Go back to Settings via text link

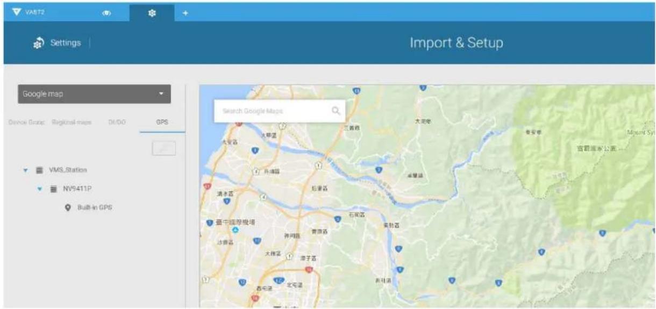(x=66, y=42)
